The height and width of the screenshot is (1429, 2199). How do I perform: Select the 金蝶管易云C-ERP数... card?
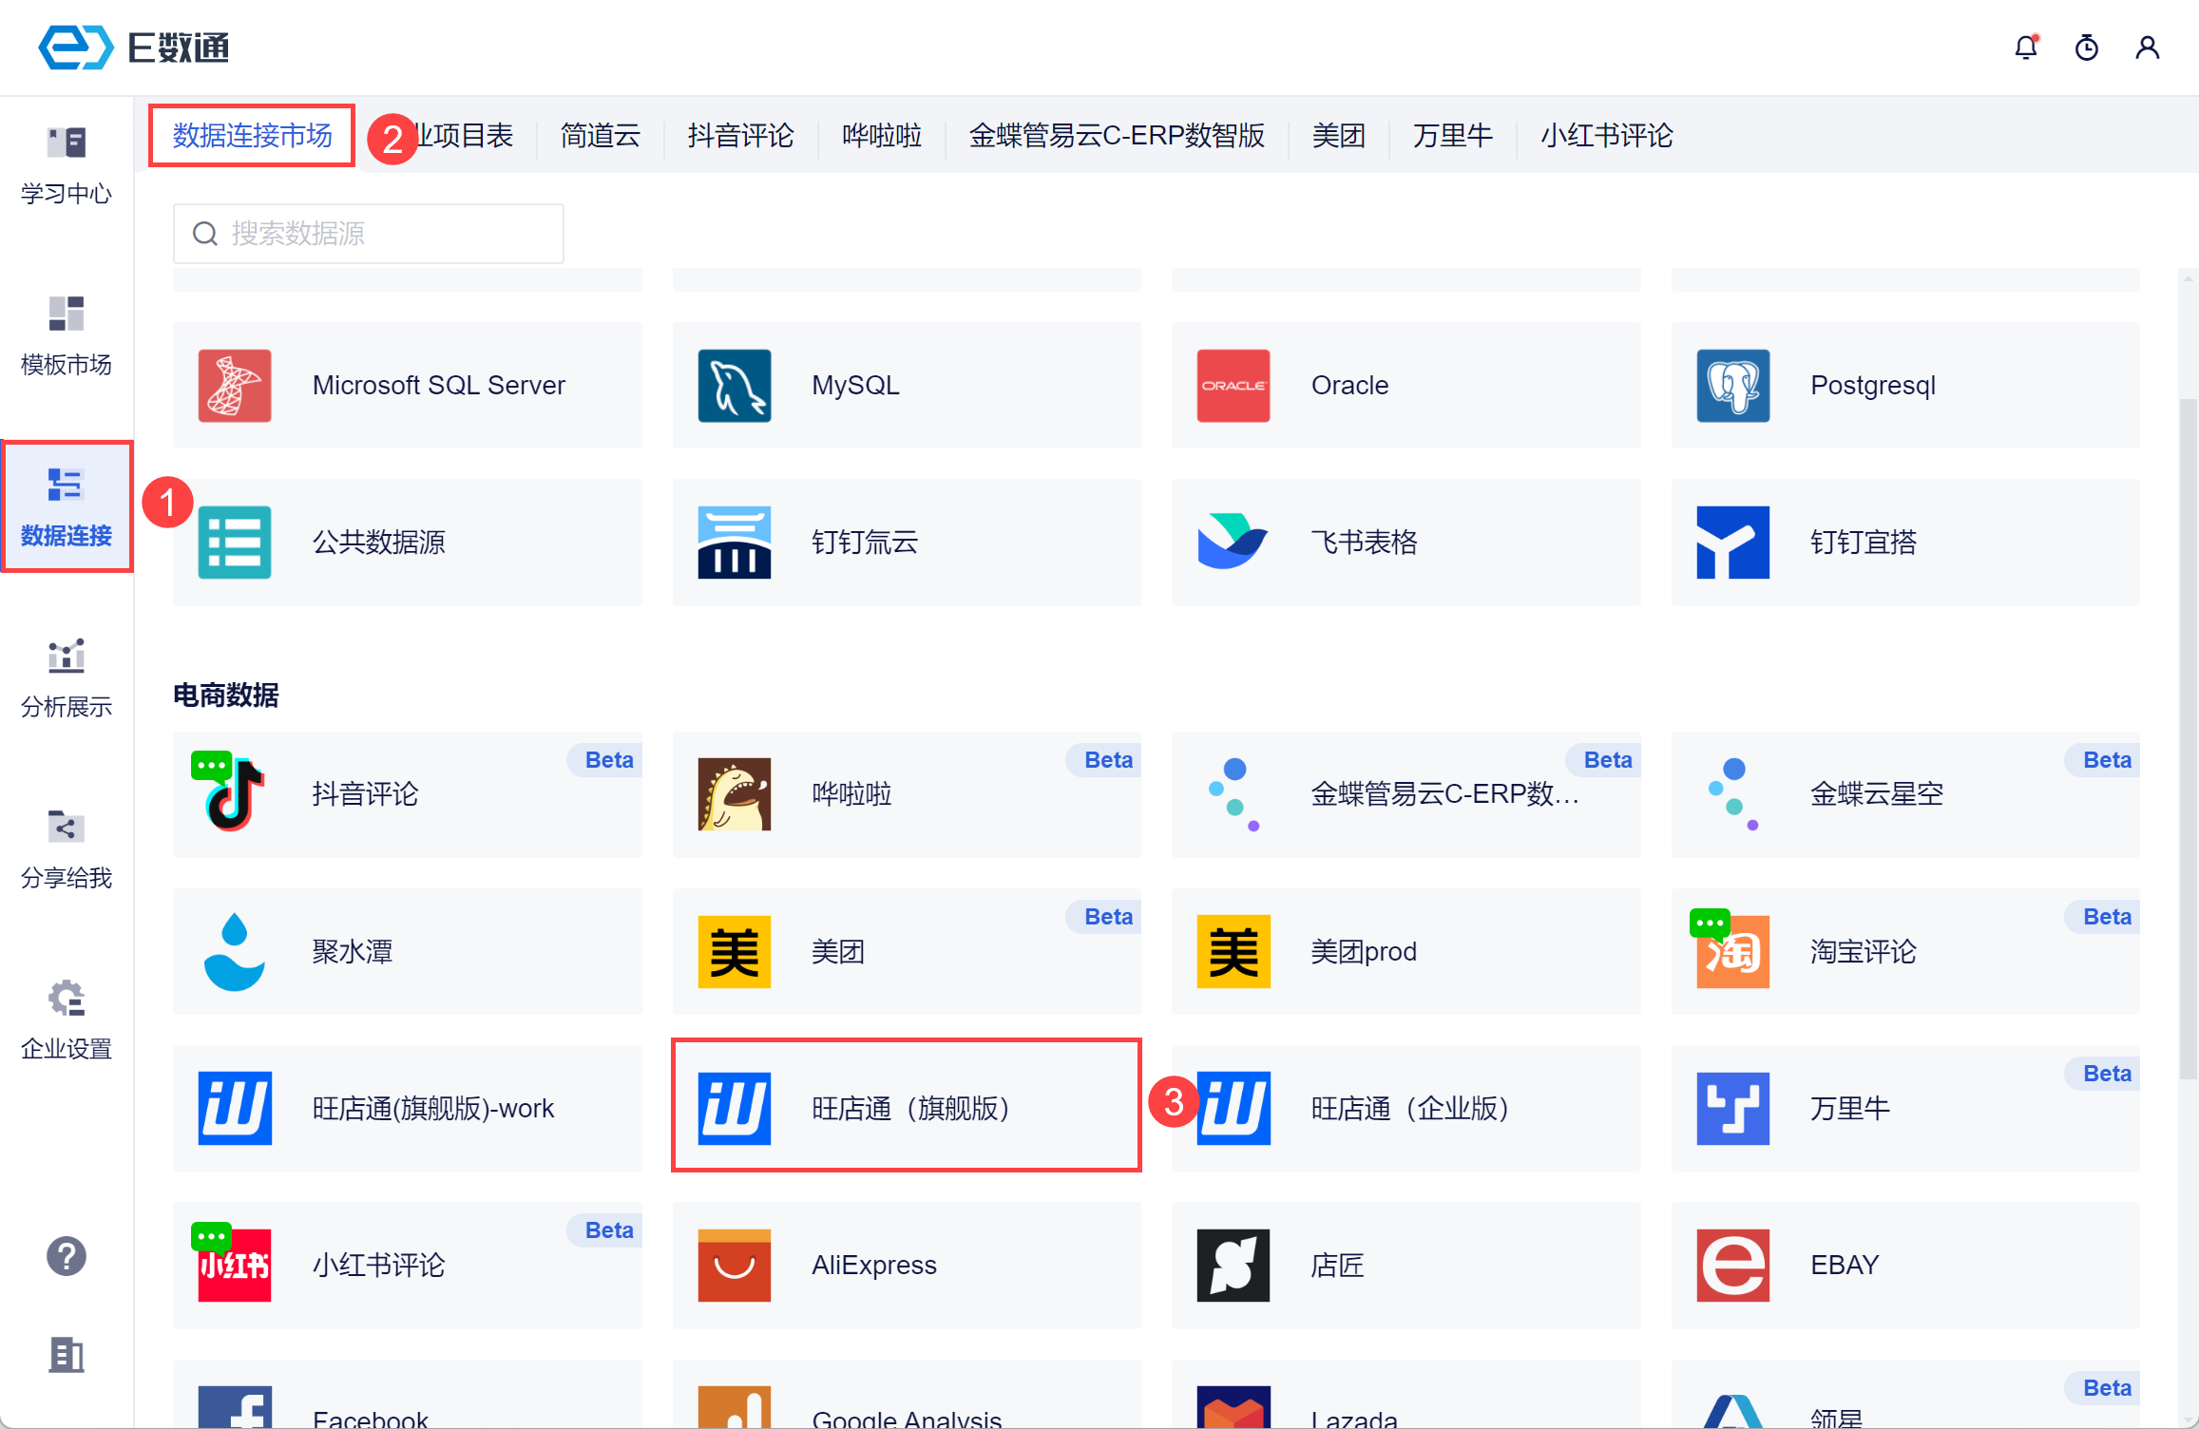(1405, 794)
